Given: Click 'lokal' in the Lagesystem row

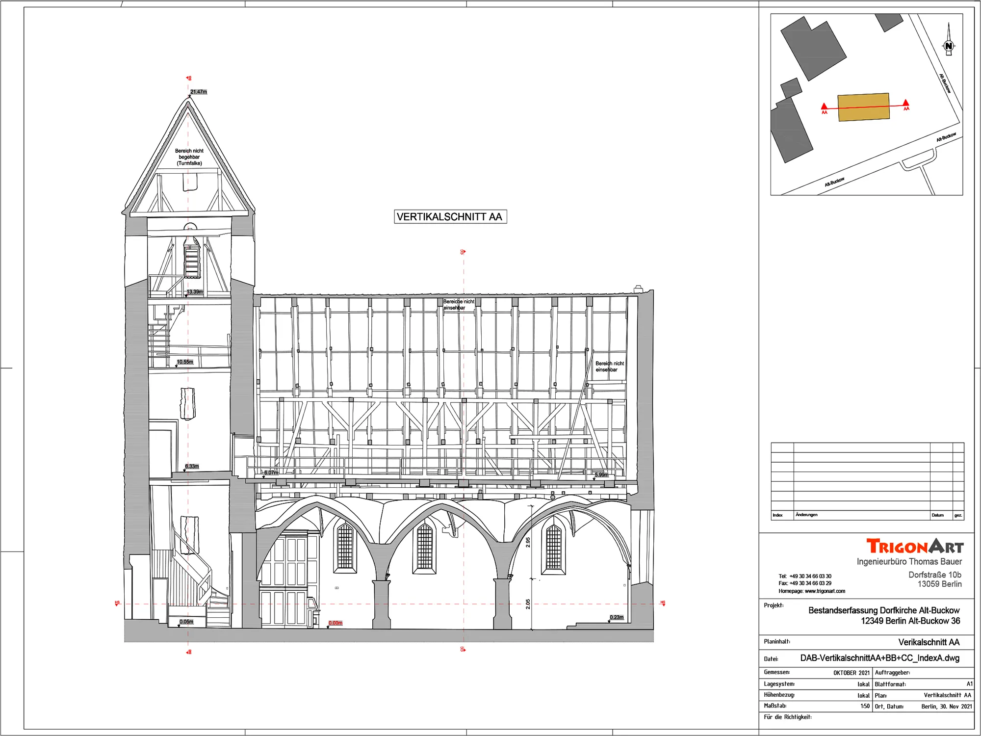Looking at the screenshot, I should [x=864, y=684].
